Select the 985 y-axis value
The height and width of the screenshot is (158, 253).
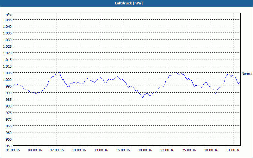pyautogui.click(x=9, y=100)
